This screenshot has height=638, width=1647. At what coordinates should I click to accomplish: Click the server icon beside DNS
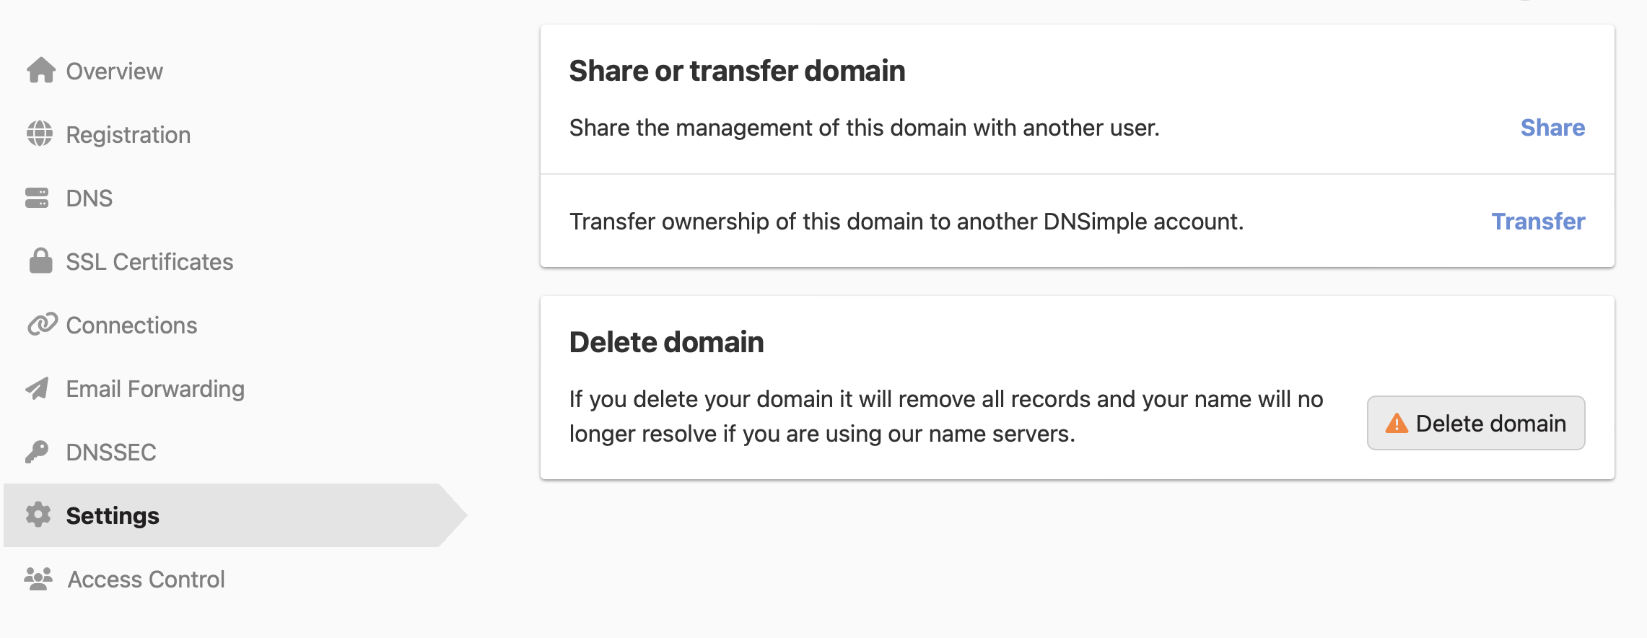pyautogui.click(x=41, y=197)
